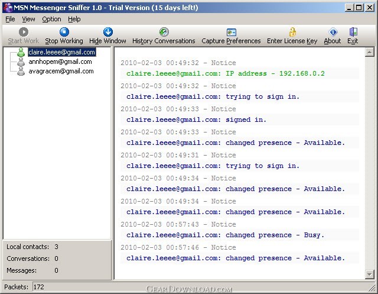The height and width of the screenshot is (294, 378).
Task: Click the History Conversations label
Action: click(164, 41)
